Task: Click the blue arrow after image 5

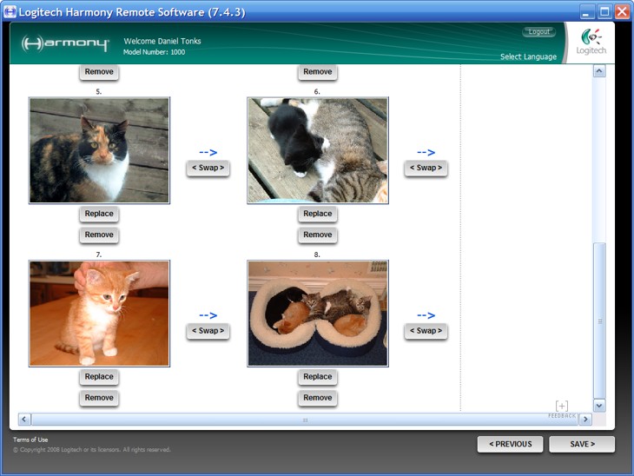Action: click(208, 153)
